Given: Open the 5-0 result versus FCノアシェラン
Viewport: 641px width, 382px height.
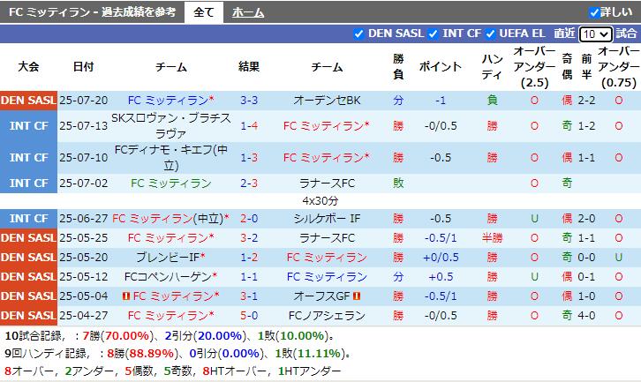Looking at the screenshot, I should click(x=249, y=316).
